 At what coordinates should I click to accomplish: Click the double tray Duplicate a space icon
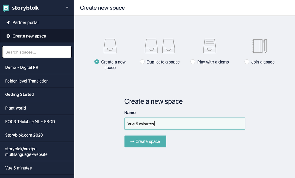(x=160, y=46)
